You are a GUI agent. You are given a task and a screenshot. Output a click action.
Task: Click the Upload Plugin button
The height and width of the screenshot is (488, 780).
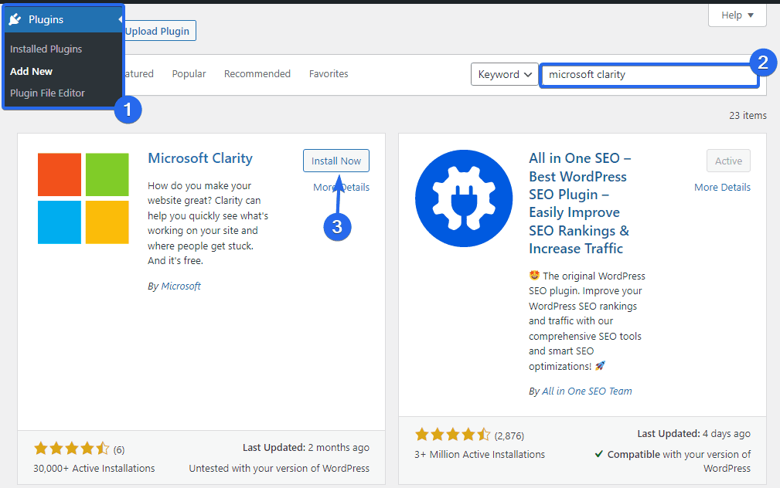click(157, 31)
